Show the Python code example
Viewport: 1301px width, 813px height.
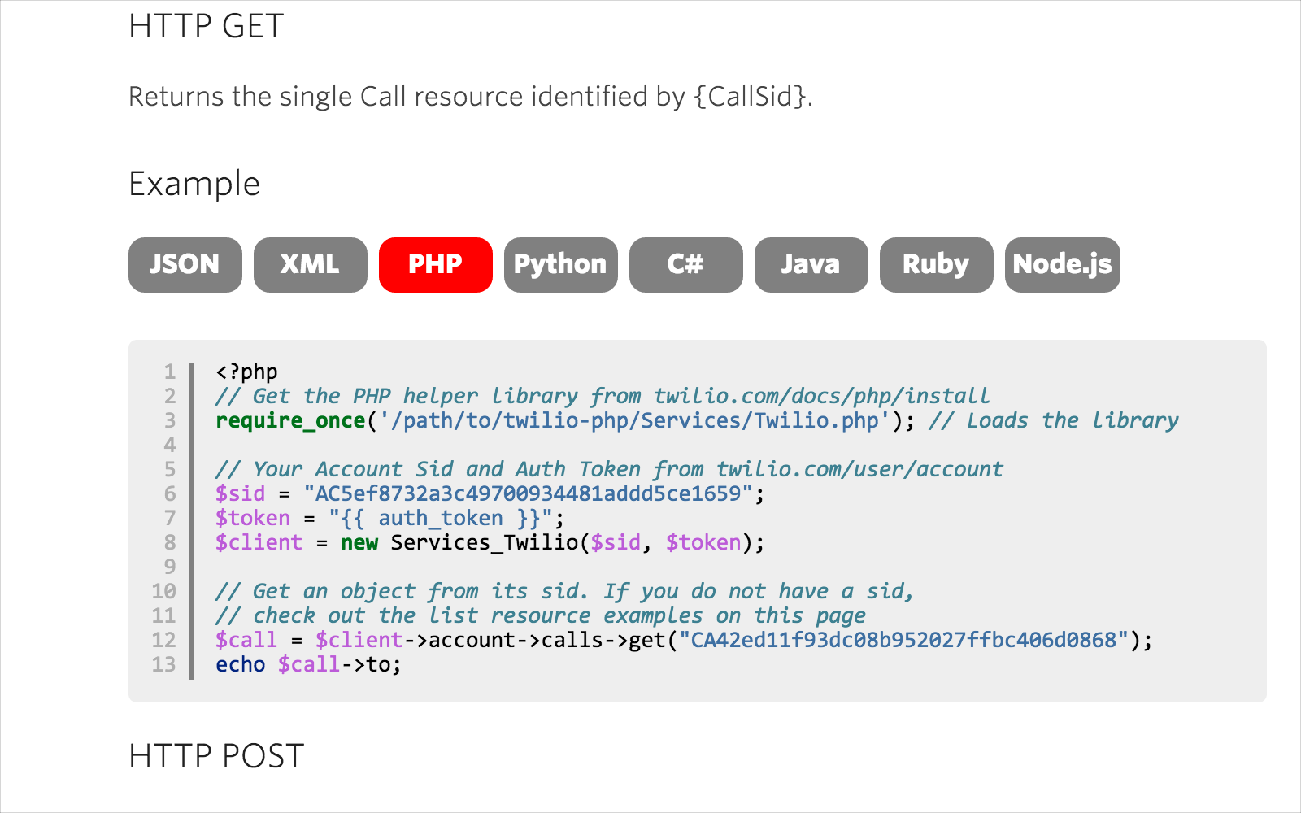tap(560, 264)
